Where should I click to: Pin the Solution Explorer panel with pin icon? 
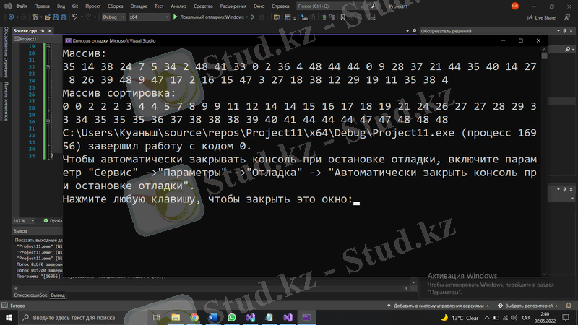[564, 31]
